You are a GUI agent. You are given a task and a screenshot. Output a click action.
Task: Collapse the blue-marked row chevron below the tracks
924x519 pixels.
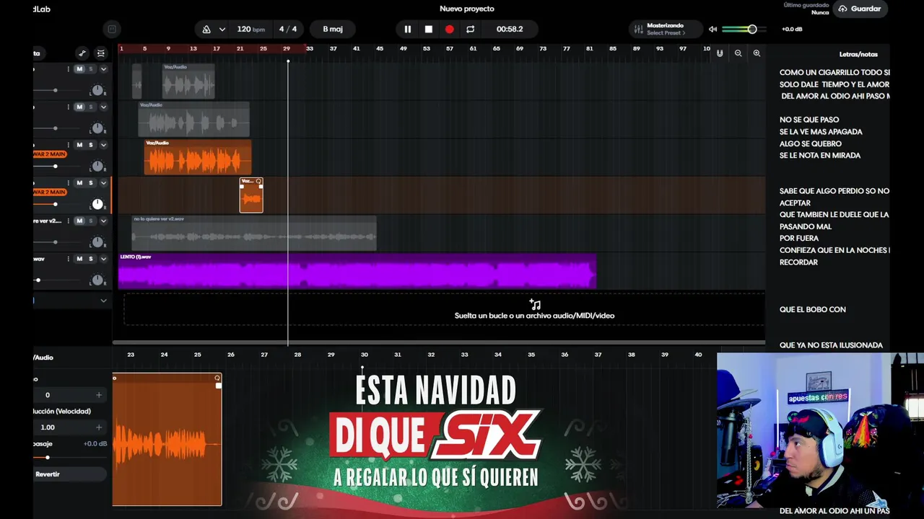coord(103,301)
